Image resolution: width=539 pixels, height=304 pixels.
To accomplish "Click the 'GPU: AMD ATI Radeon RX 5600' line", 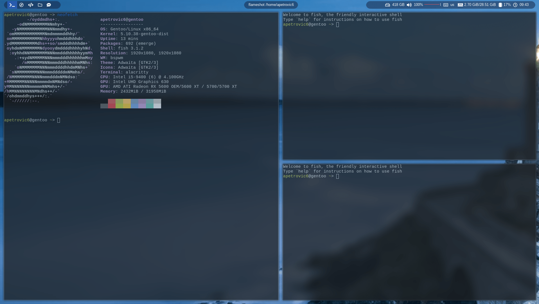I will (x=169, y=87).
